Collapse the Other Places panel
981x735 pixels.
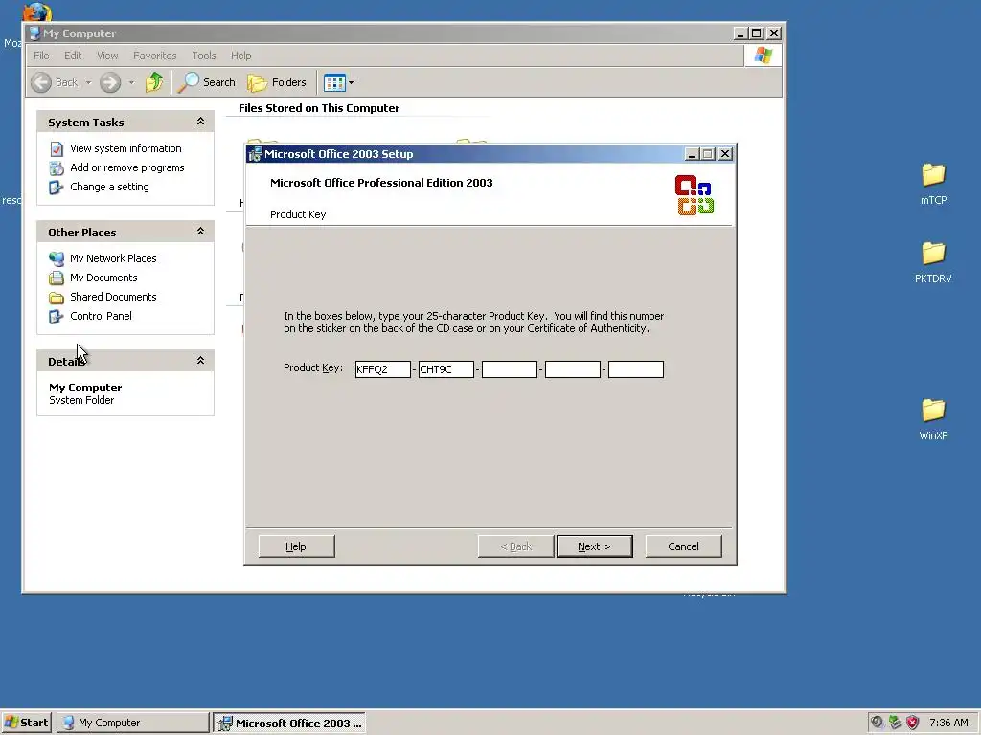coord(201,232)
